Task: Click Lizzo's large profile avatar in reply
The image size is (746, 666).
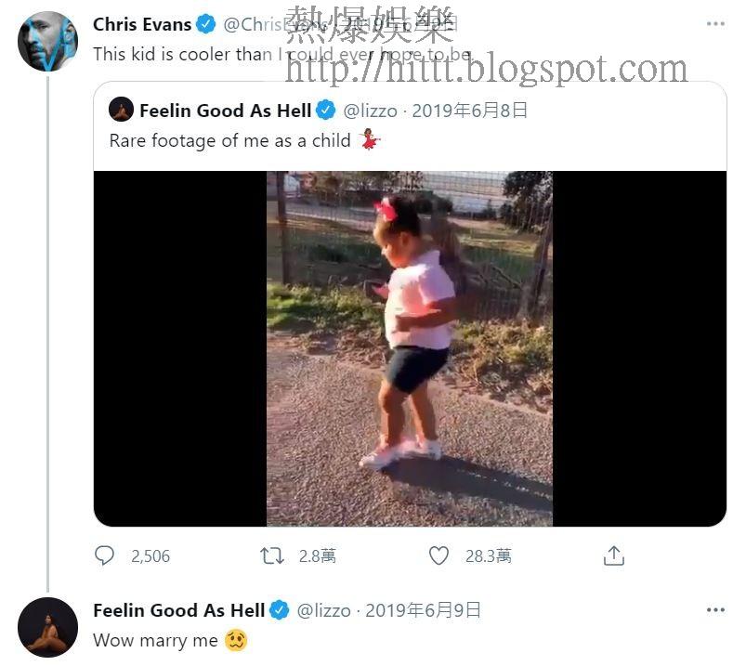Action: tap(47, 628)
